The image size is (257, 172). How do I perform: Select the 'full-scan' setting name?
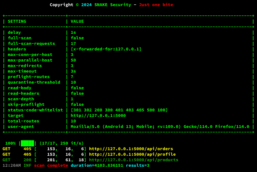[x=19, y=38]
